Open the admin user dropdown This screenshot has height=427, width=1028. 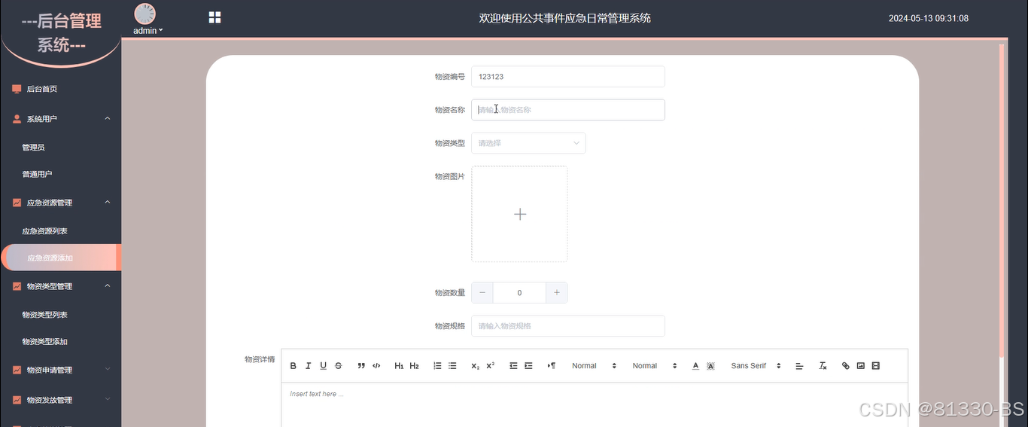tap(148, 31)
